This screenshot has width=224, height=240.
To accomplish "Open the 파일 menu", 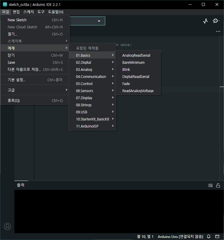I will (6, 12).
